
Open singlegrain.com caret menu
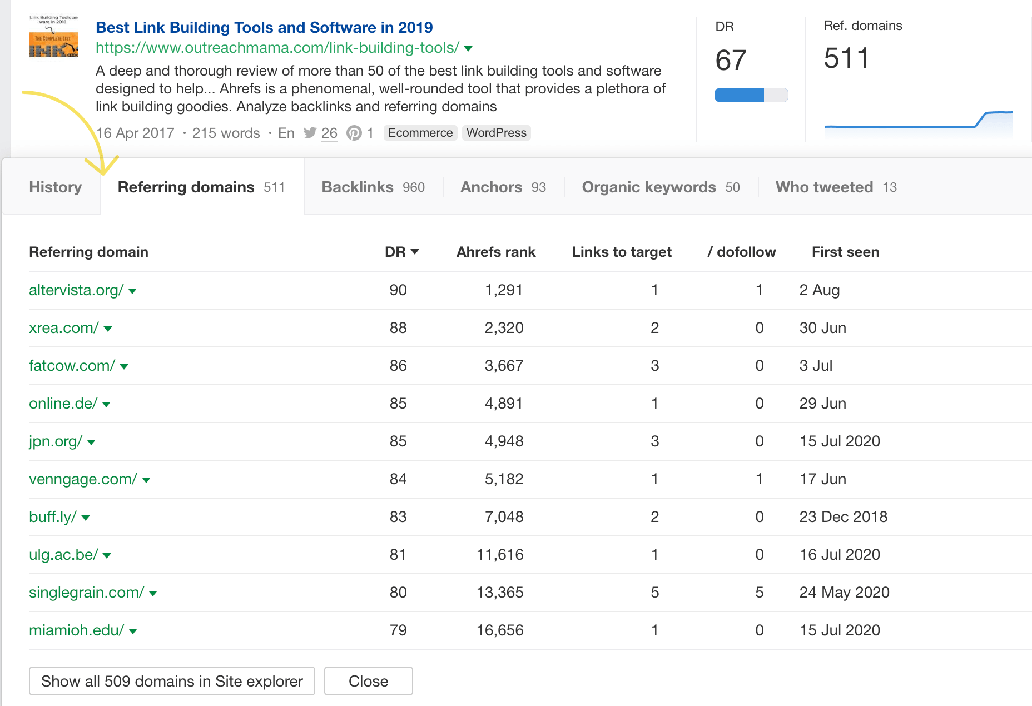pyautogui.click(x=153, y=593)
